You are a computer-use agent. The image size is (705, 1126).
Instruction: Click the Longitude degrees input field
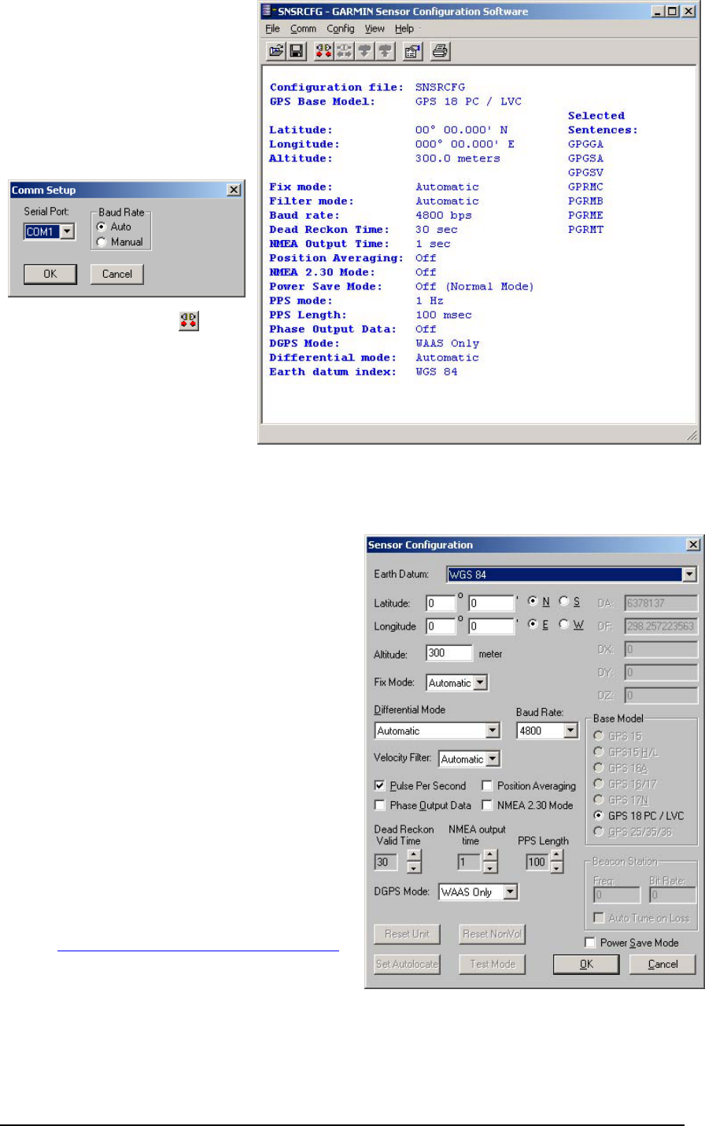441,626
